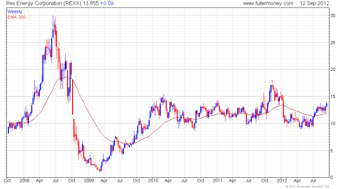Click the y-axis label 10

(333, 123)
